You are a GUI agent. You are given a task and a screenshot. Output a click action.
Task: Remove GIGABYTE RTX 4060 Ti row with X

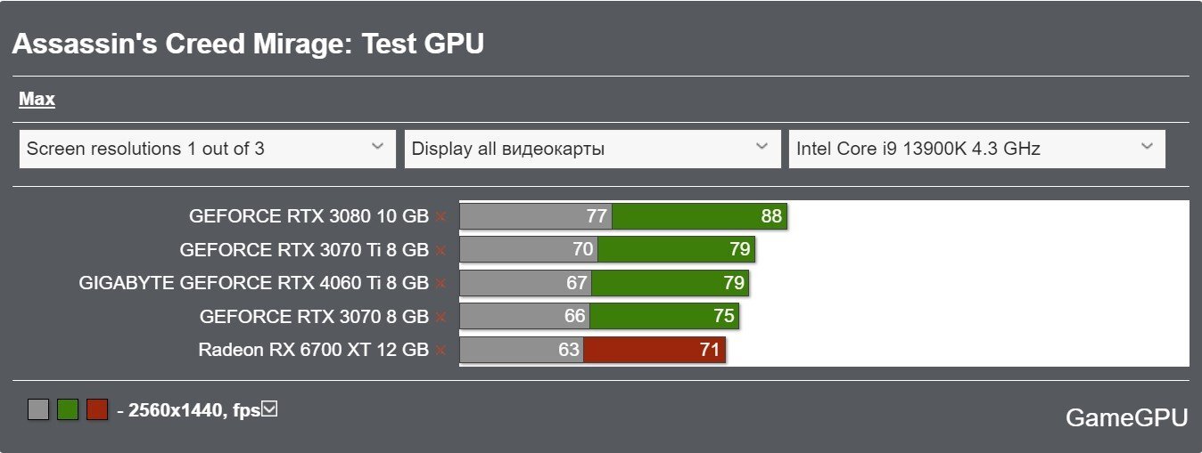coord(440,284)
